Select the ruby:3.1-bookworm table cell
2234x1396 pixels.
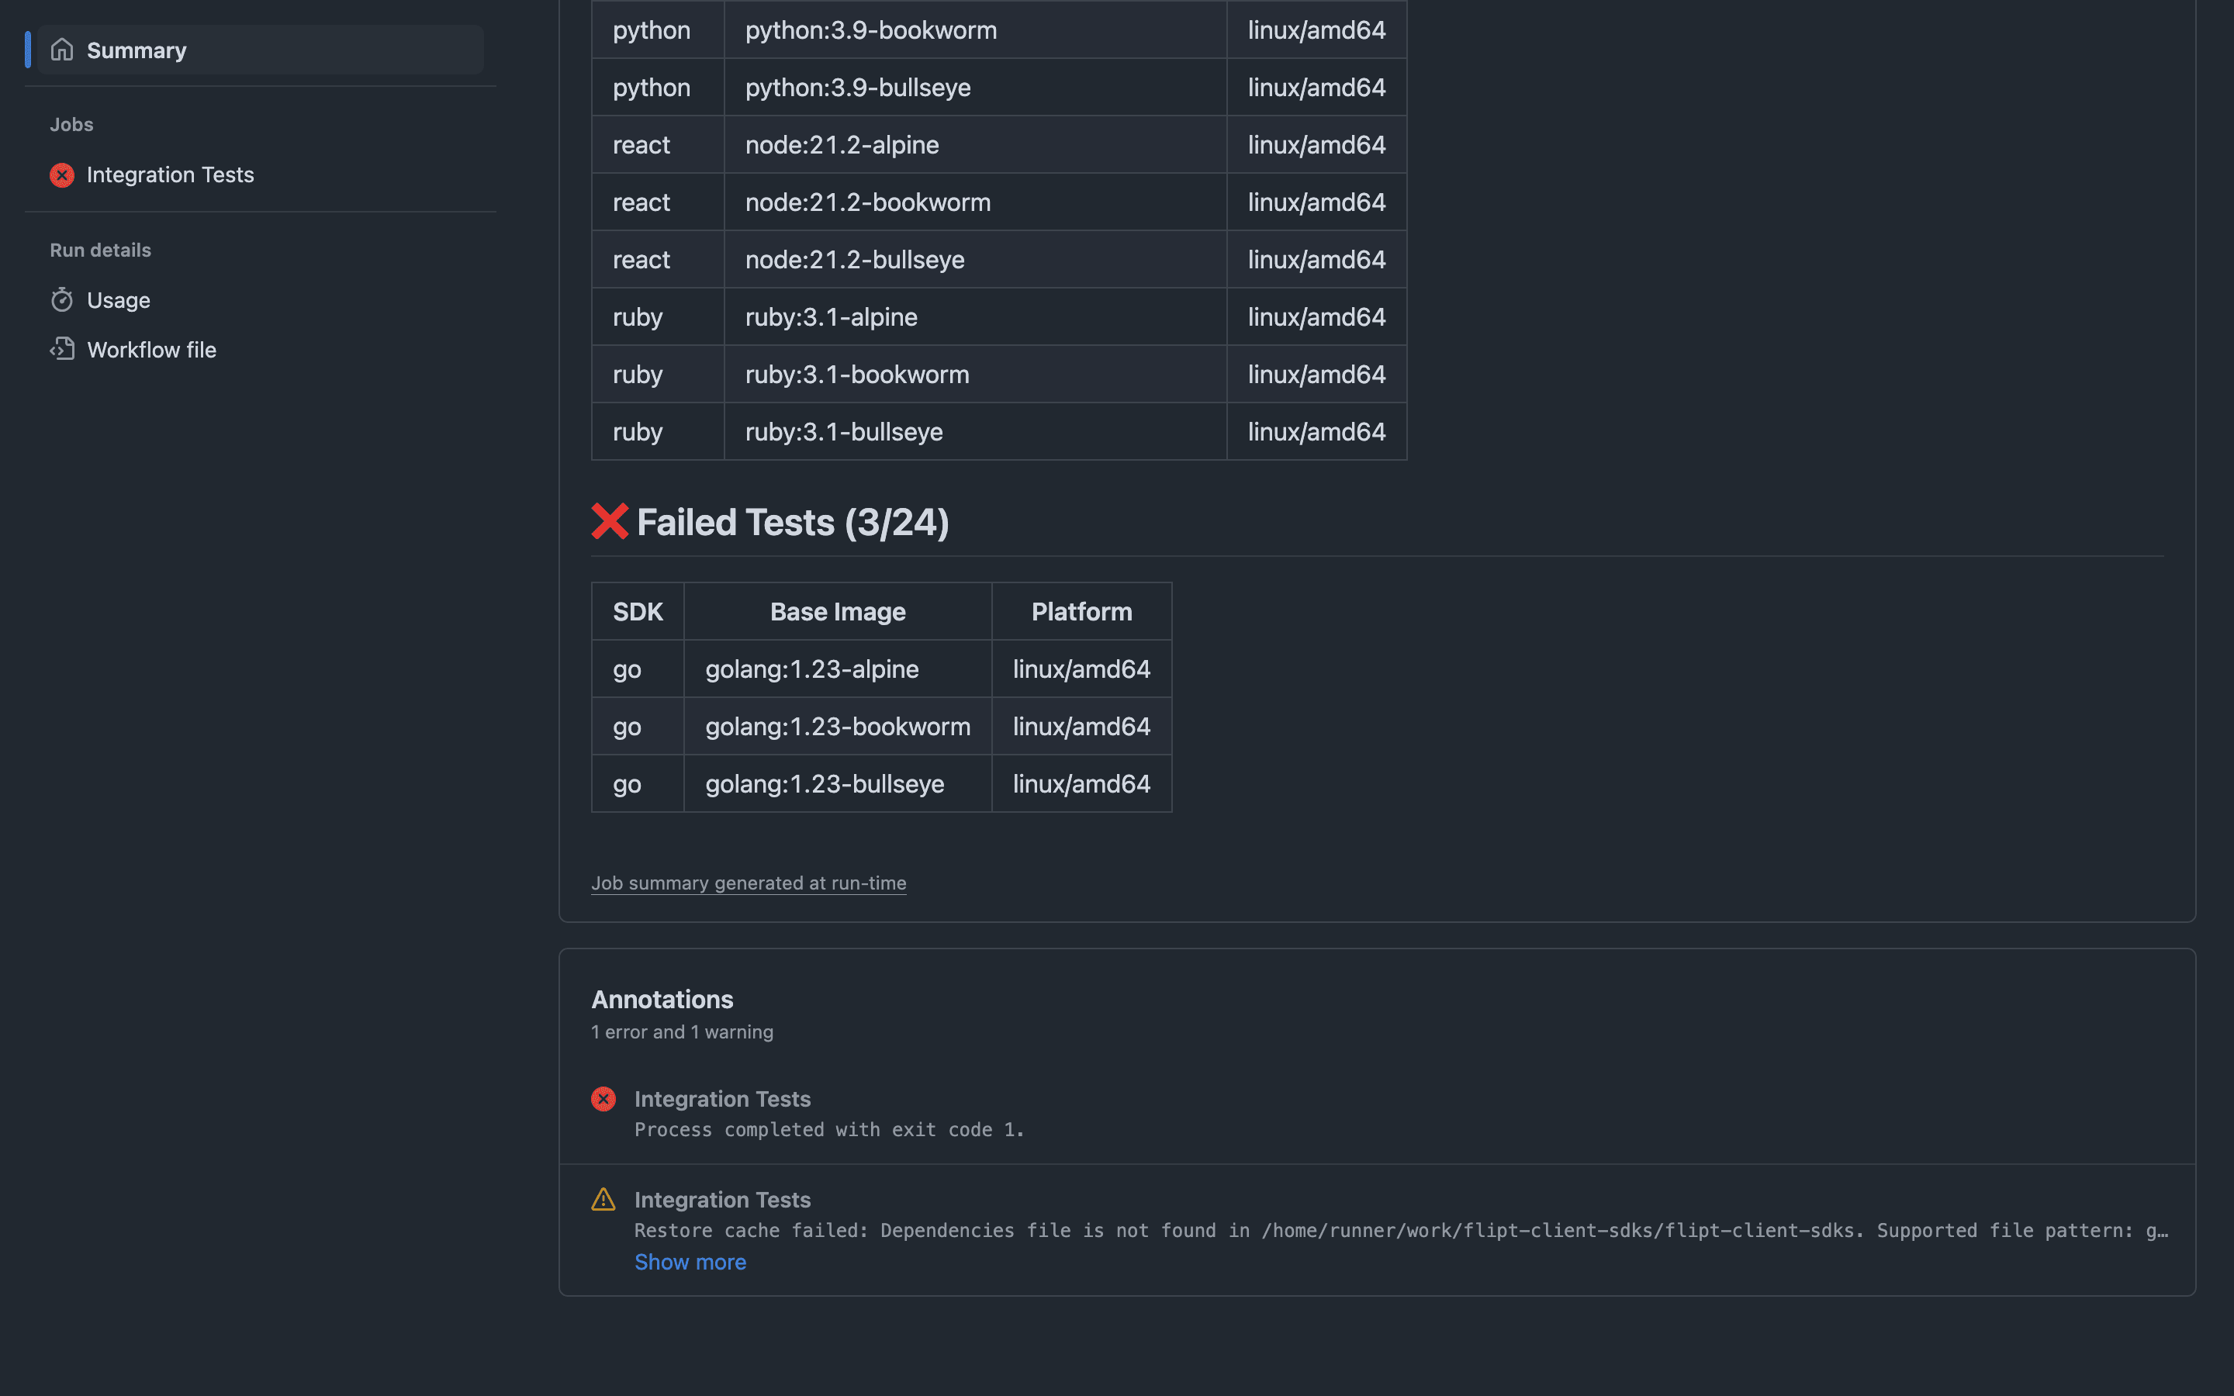coord(858,374)
